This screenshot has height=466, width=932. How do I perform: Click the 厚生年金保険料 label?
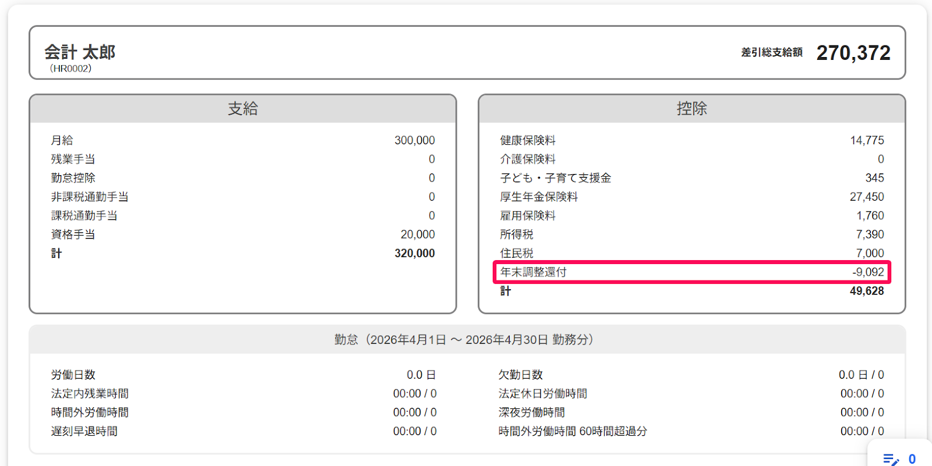[x=539, y=197]
